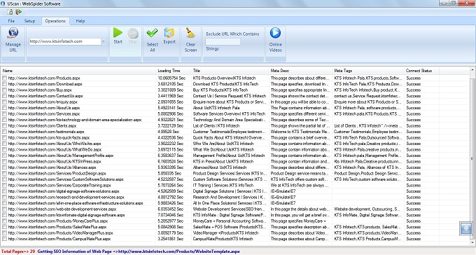Click the Export folder icon
This screenshot has width=476, height=255.
[169, 32]
